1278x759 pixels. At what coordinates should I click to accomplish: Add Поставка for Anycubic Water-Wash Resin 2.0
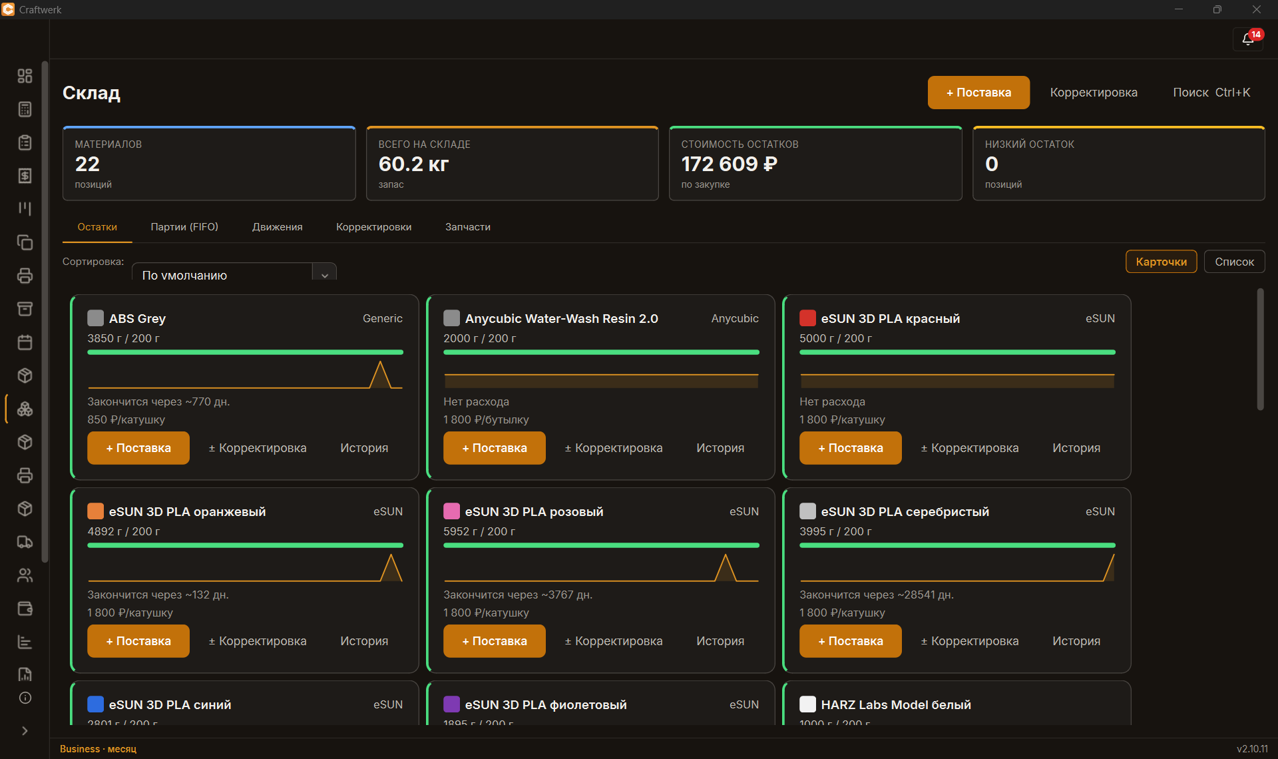tap(495, 448)
